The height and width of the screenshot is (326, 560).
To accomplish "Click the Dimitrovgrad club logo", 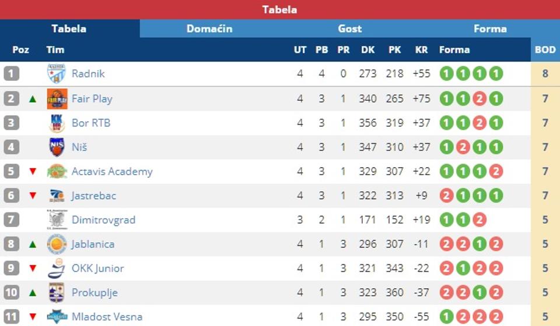I will (57, 220).
